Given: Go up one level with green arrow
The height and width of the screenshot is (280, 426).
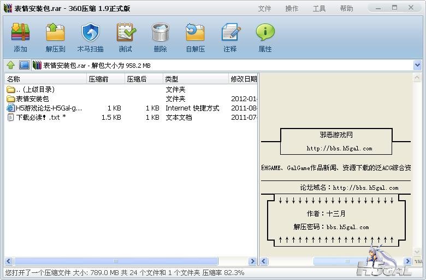Looking at the screenshot, I should pyautogui.click(x=10, y=65).
